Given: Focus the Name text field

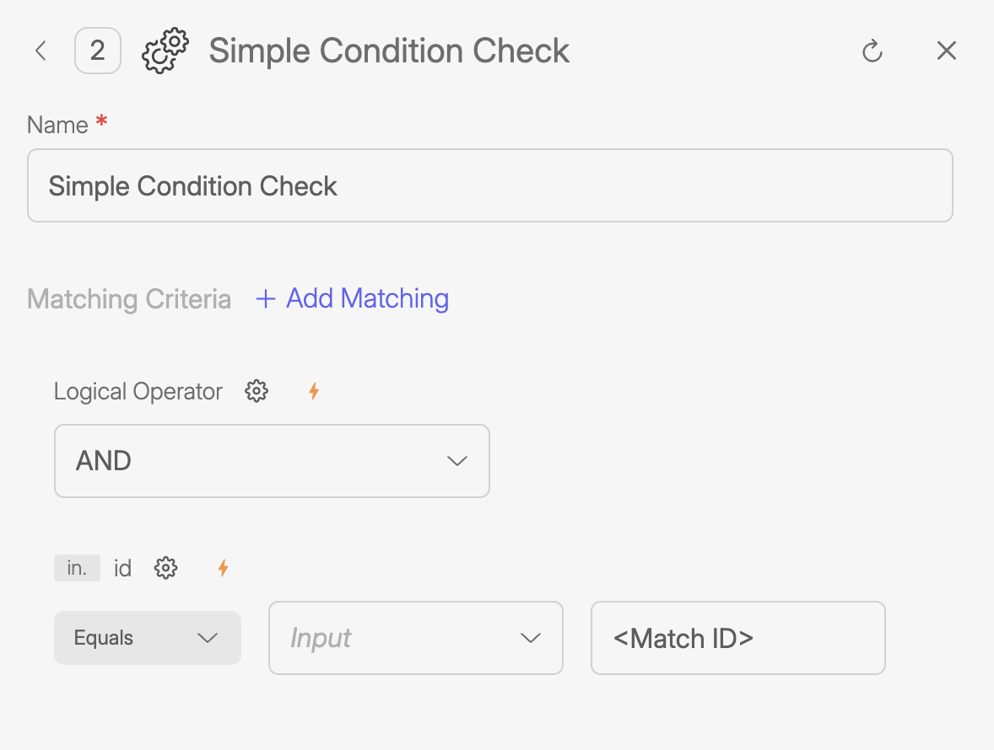Looking at the screenshot, I should pyautogui.click(x=489, y=186).
